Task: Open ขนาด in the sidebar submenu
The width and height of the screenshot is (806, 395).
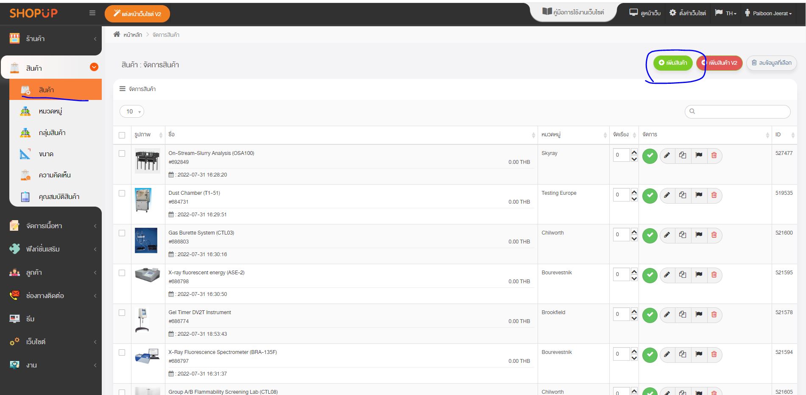Action: [x=56, y=154]
